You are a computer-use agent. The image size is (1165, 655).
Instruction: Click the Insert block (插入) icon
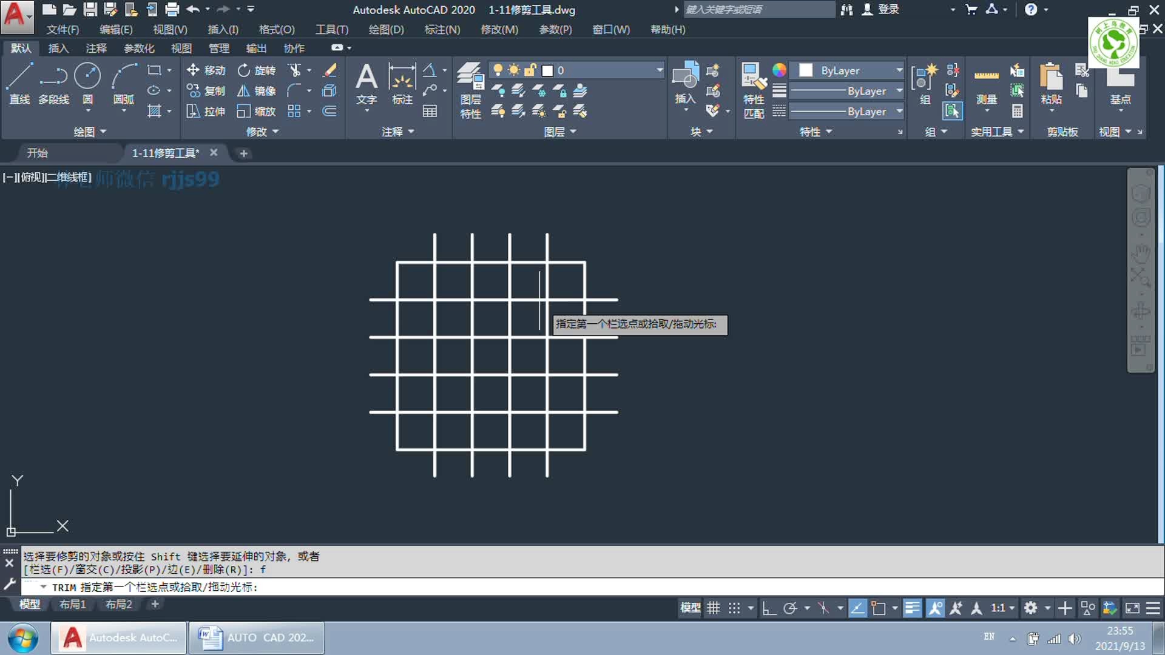click(x=686, y=82)
